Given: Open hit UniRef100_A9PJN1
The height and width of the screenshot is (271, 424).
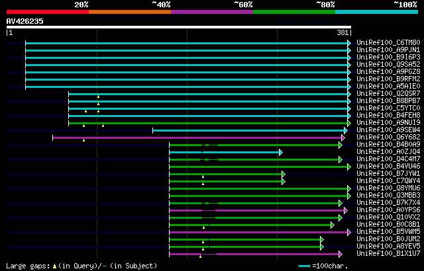Looking at the screenshot, I should pyautogui.click(x=388, y=50).
